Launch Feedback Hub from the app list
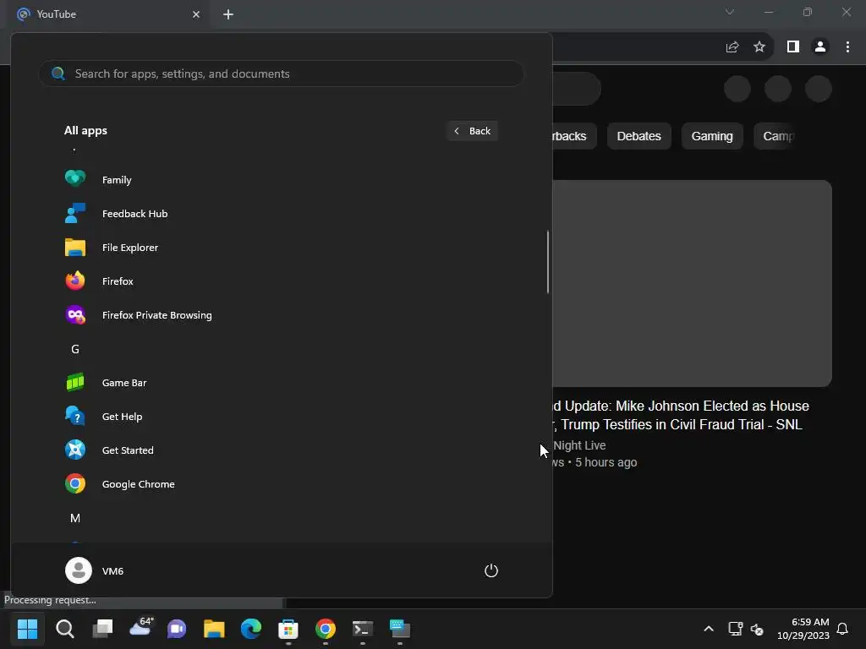This screenshot has height=649, width=866. tap(282, 214)
